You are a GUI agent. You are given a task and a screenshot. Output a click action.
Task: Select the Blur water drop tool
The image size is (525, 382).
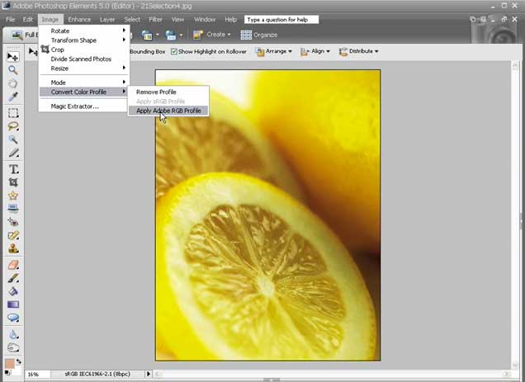(13, 334)
